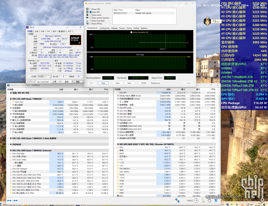
Task: Toggle ZHITAI TiPro9000 2TB graph checkbox
Action: (131, 32)
